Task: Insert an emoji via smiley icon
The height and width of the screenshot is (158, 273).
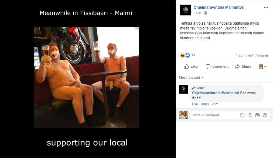Action: tap(242, 115)
